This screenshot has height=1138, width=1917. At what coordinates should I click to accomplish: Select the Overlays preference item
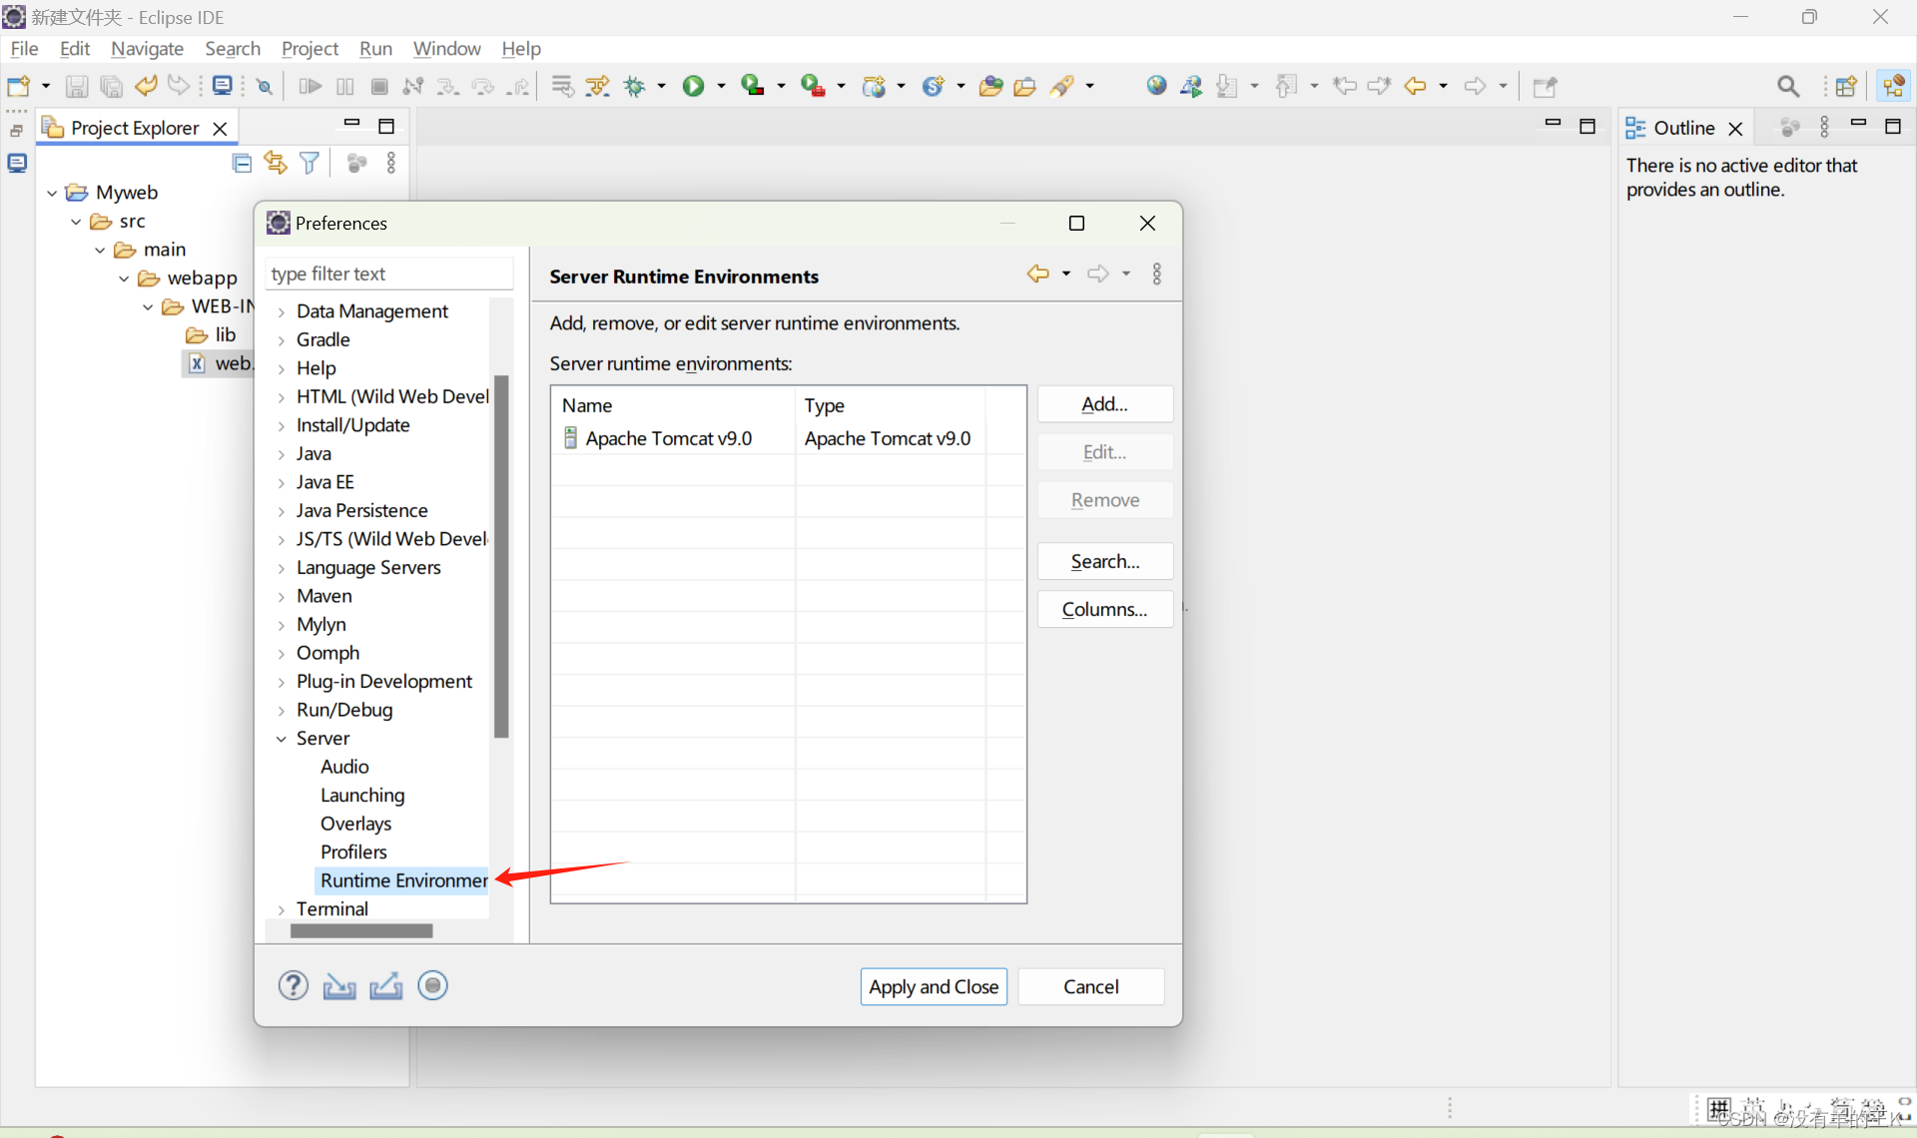[355, 825]
